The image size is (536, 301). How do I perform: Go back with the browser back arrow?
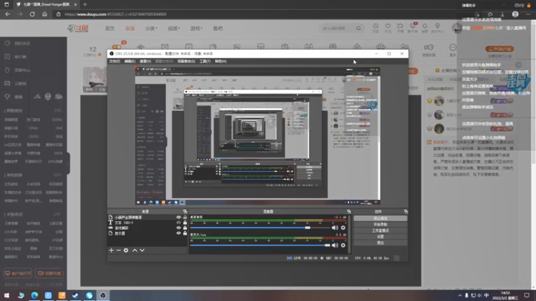pos(7,14)
